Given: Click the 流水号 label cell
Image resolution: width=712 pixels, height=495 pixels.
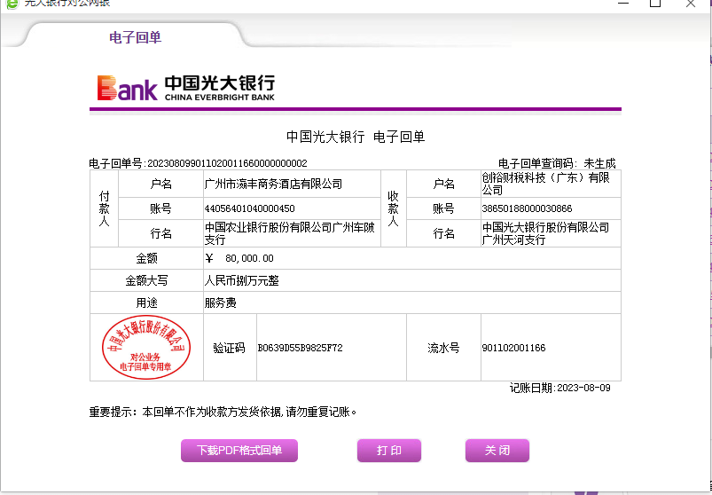Looking at the screenshot, I should [443, 348].
